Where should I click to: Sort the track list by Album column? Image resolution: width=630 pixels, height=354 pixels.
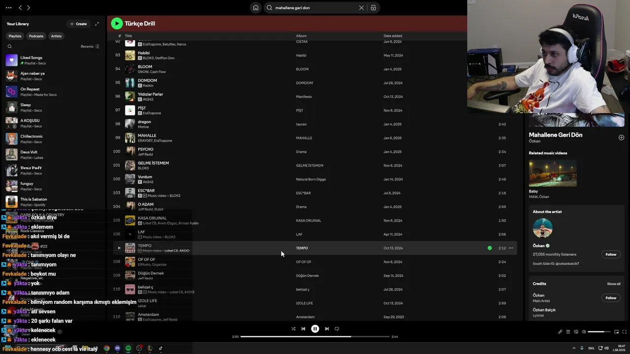point(301,36)
